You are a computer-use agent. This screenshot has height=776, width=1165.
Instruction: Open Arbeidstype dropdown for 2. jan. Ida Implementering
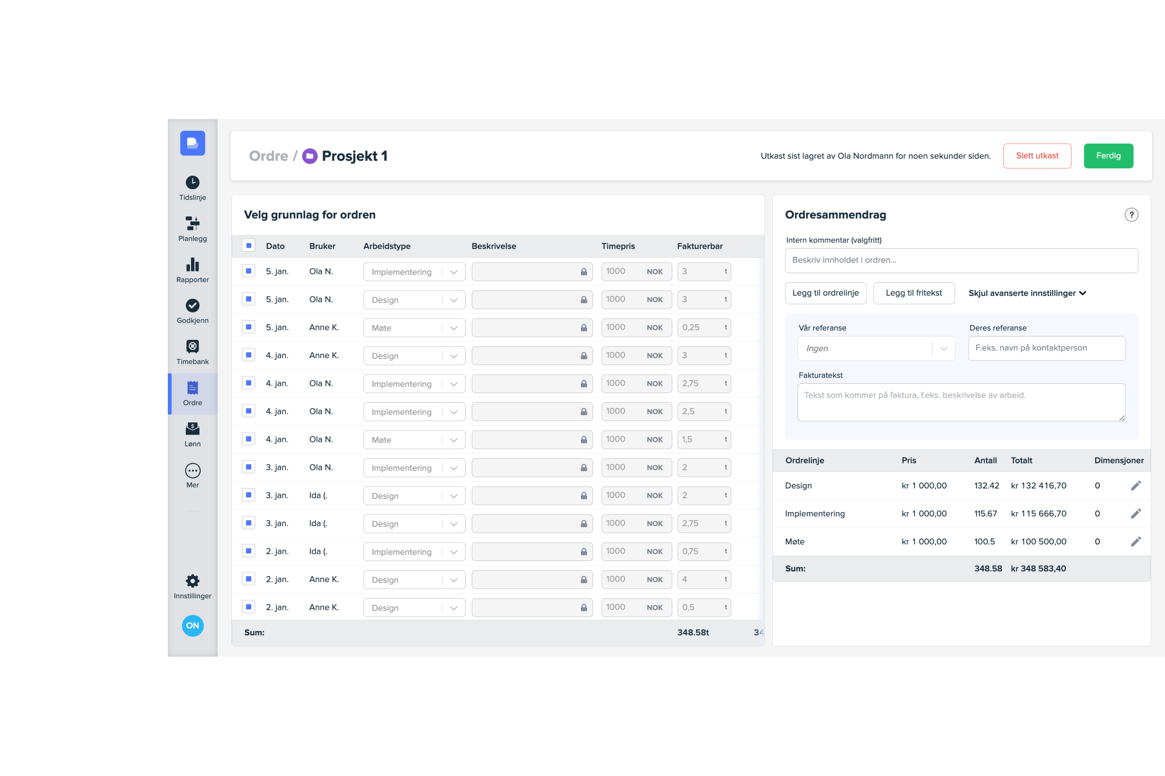(x=414, y=552)
